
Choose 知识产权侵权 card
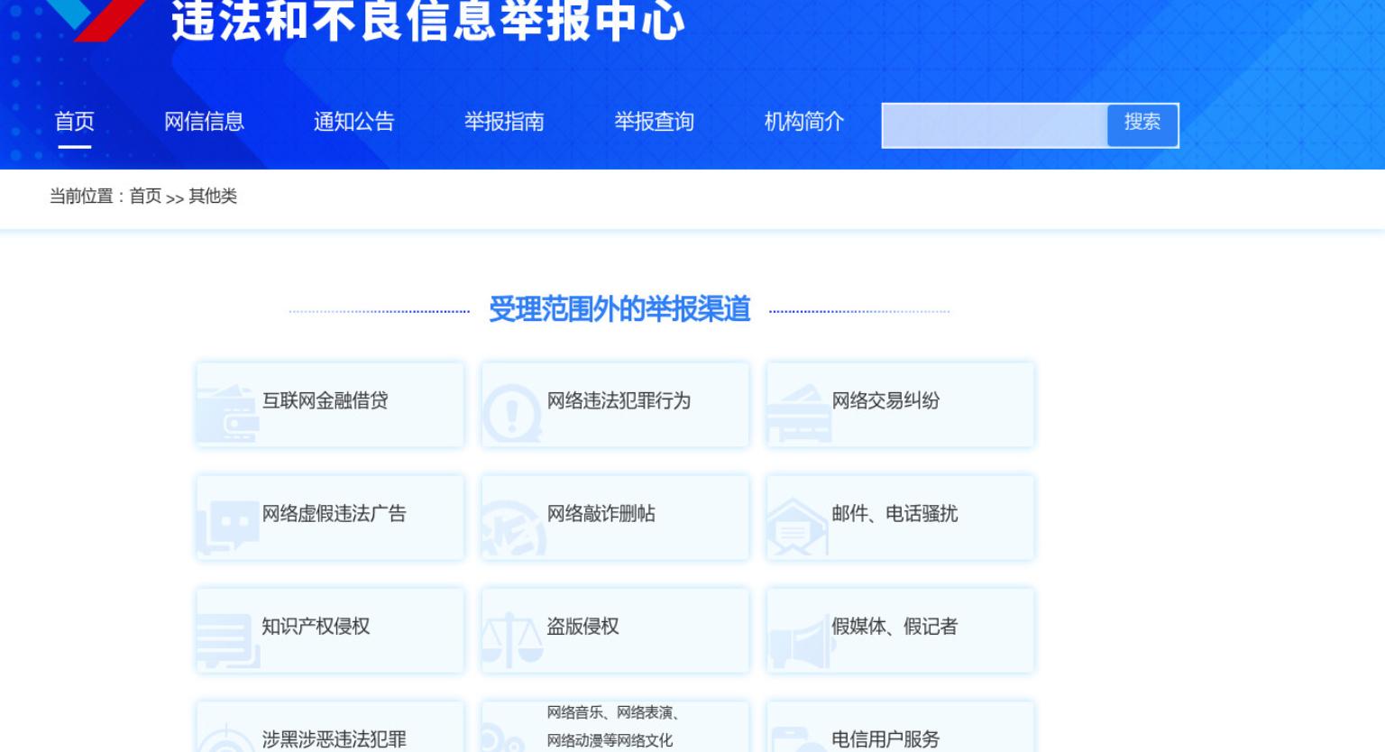(x=330, y=630)
